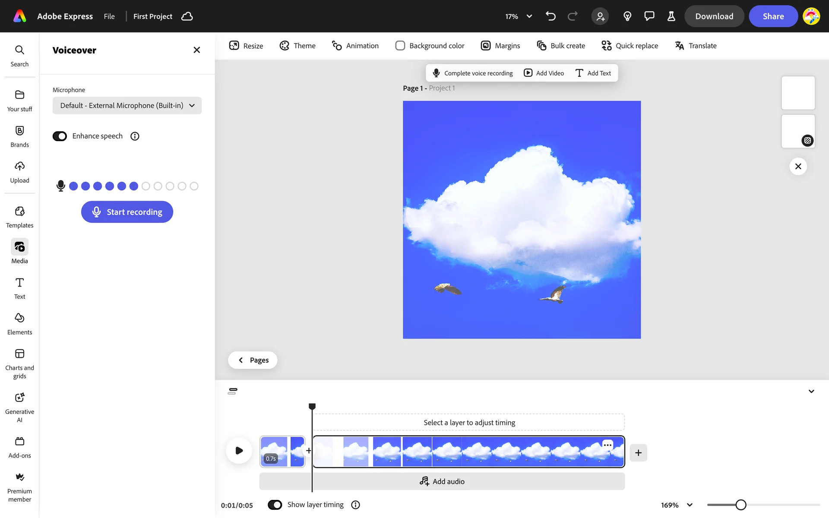Click the invite collaborators person icon
The height and width of the screenshot is (518, 829).
[600, 16]
